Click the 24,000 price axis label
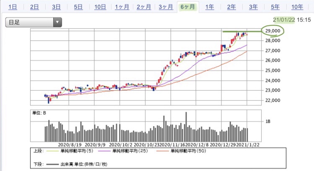 (273, 81)
